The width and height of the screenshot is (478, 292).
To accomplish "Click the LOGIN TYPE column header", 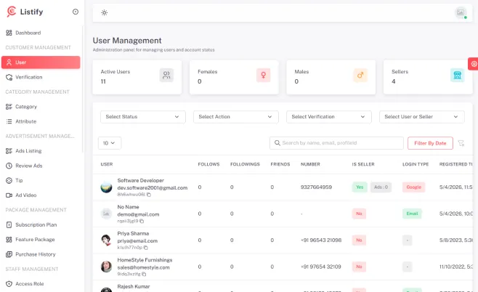I will [x=416, y=164].
